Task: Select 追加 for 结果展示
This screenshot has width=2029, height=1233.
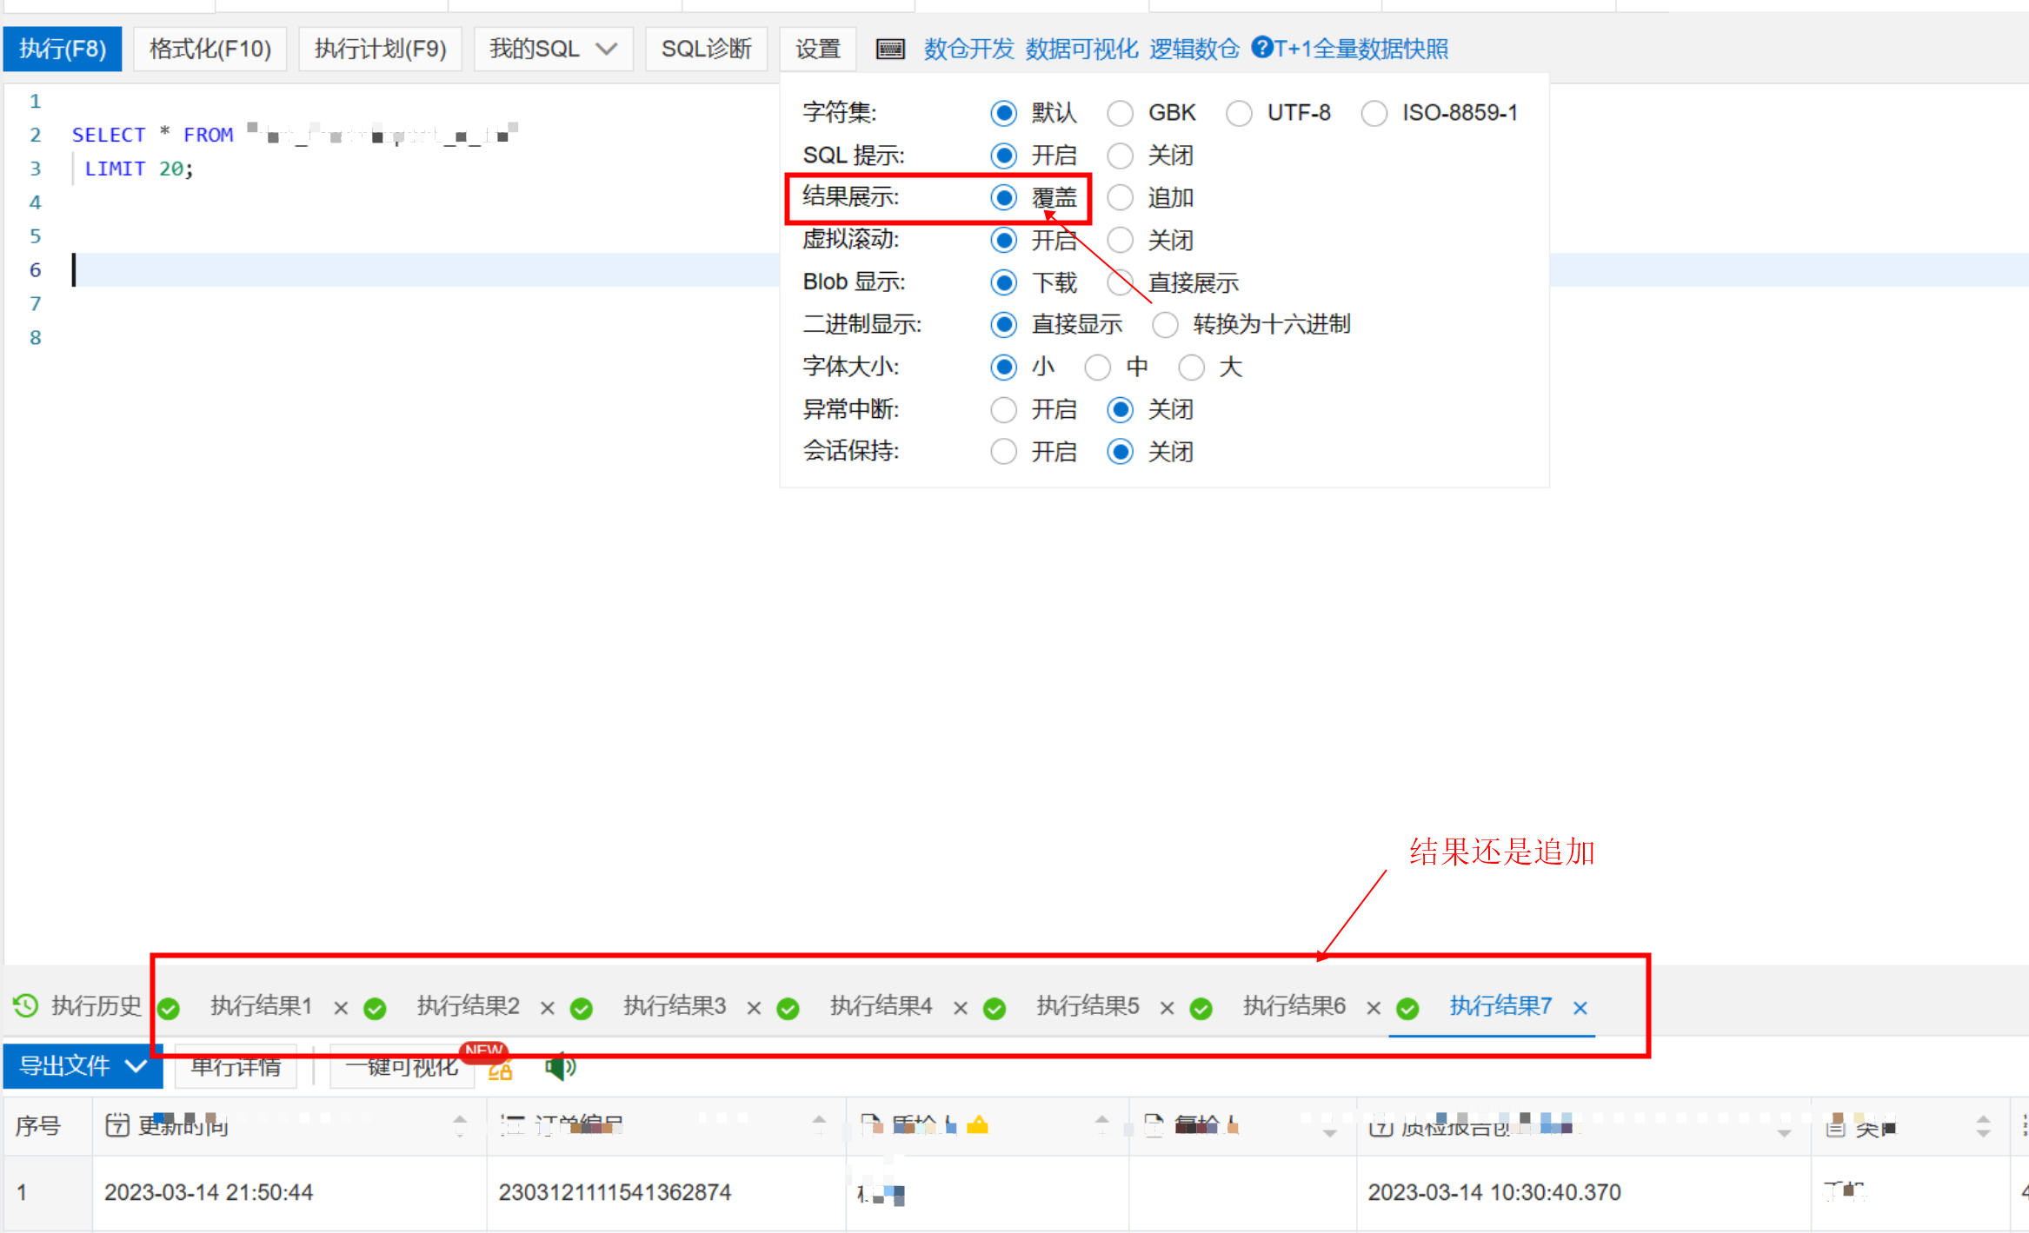Action: [x=1121, y=198]
